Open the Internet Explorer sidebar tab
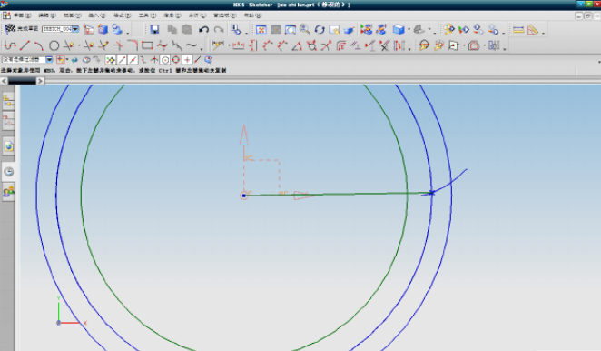Image resolution: width=601 pixels, height=351 pixels. [8, 146]
